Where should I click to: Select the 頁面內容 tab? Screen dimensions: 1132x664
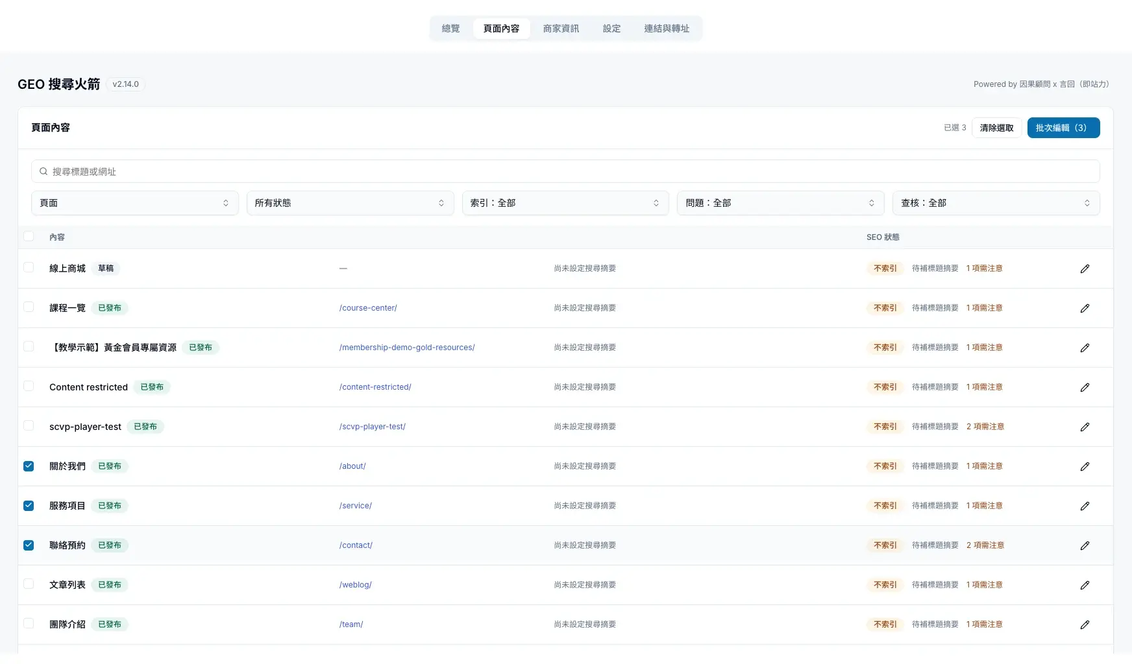501,29
